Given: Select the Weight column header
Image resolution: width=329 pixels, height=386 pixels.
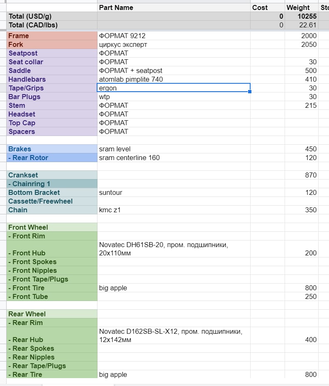Looking at the screenshot, I should coord(302,7).
